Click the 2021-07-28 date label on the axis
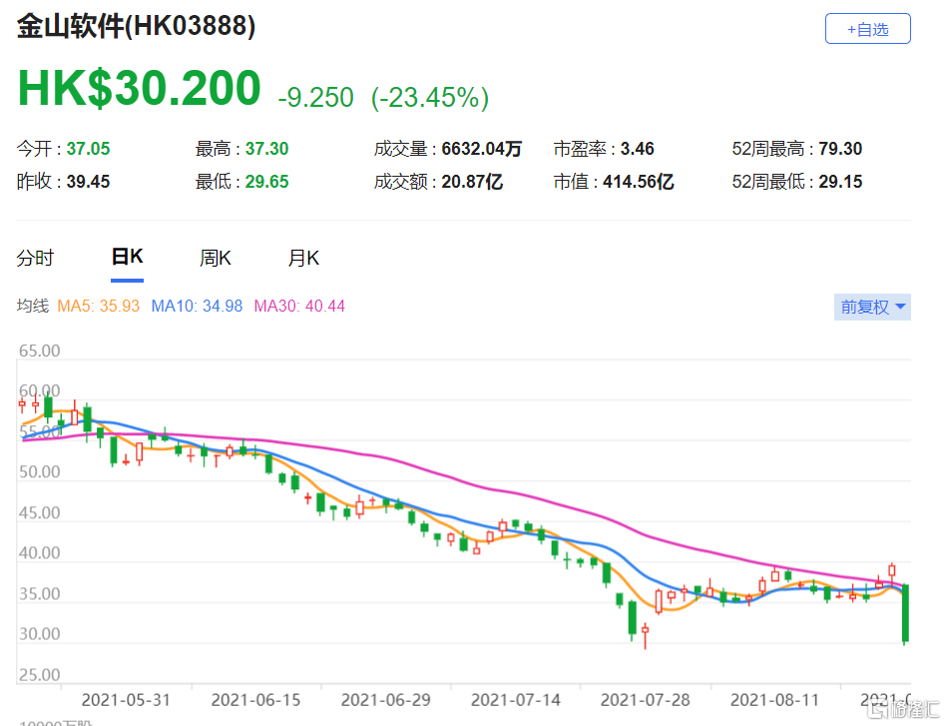The width and height of the screenshot is (946, 726). pos(646,700)
